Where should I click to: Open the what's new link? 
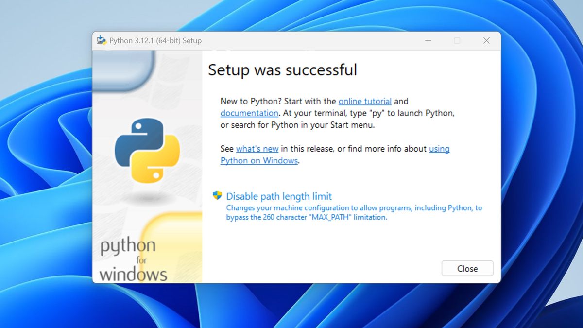pos(257,149)
